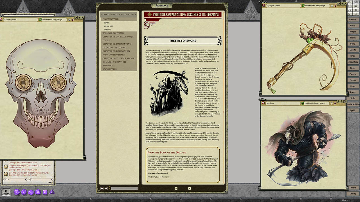This screenshot has width=360, height=202.
Task: Toggle identified state of Apollyon image
Action: [303, 103]
